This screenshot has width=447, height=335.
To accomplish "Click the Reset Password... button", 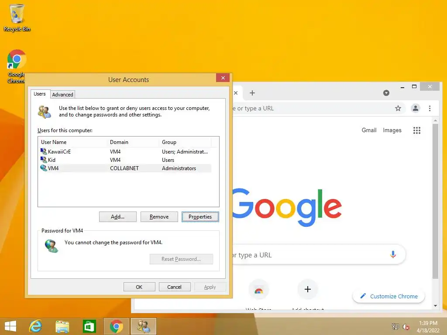I will click(x=181, y=259).
